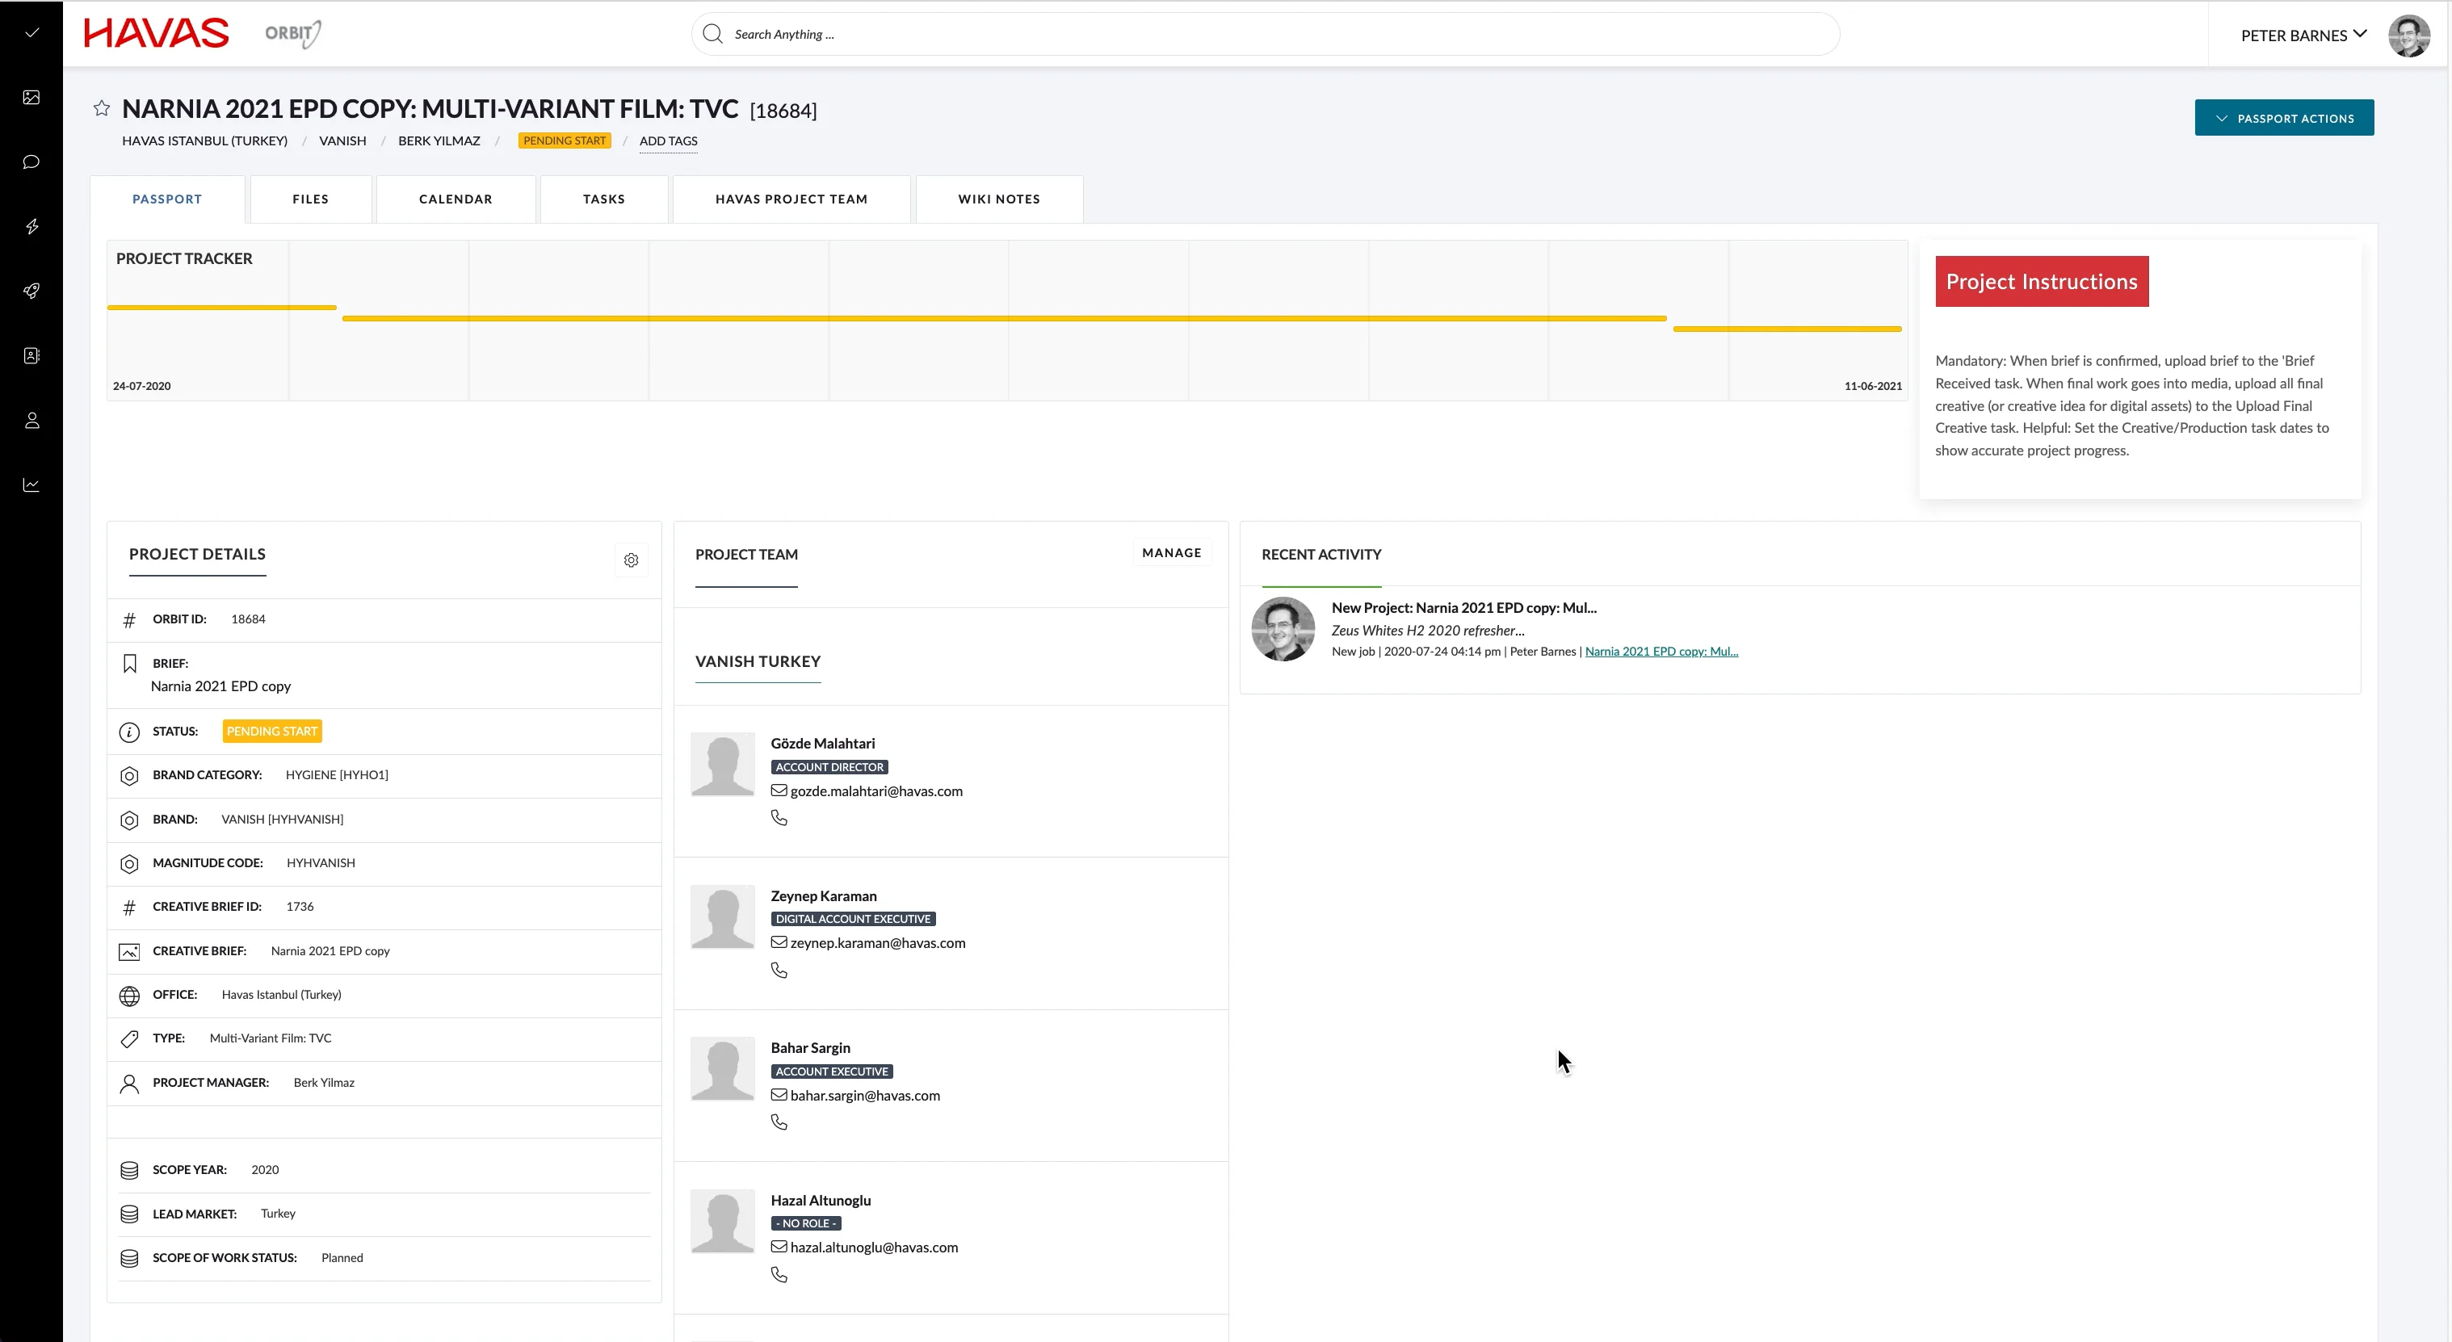2452x1342 pixels.
Task: Click the Manage project team button
Action: coord(1171,553)
